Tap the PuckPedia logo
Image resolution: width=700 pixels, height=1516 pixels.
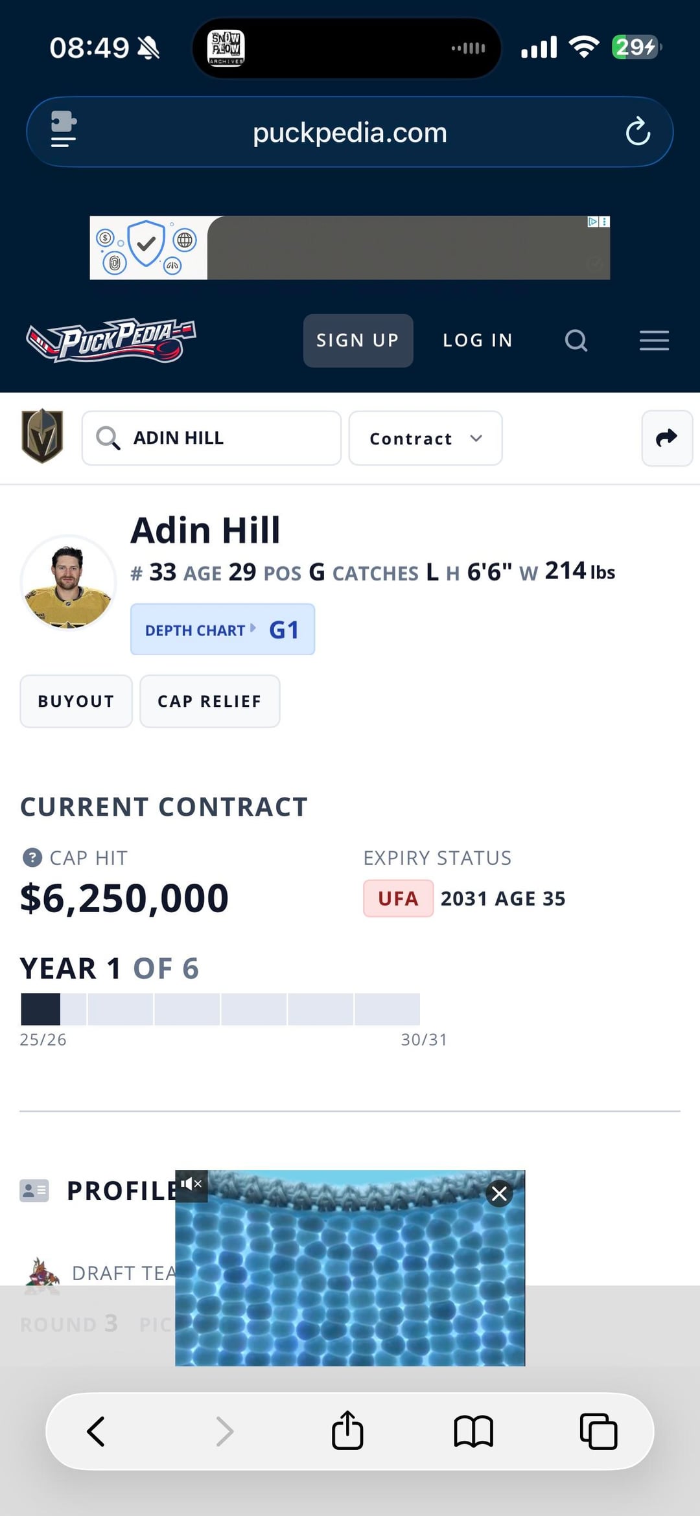click(x=111, y=340)
